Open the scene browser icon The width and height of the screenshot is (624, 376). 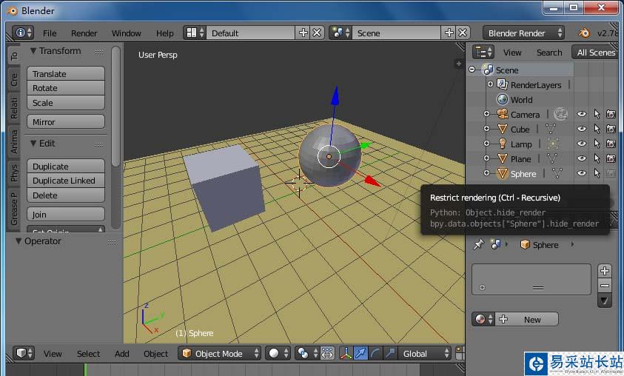[x=340, y=33]
